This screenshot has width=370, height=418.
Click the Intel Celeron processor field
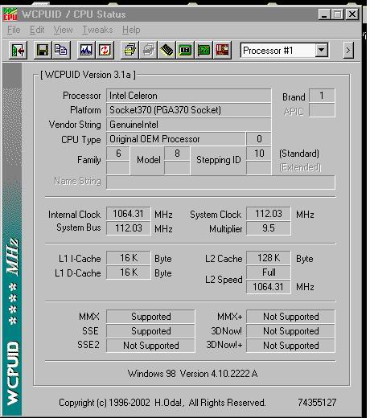pos(189,96)
